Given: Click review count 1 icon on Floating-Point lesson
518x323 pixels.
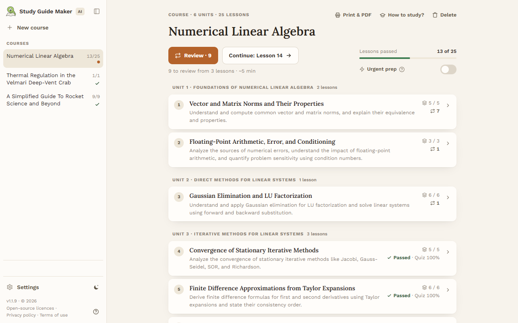Looking at the screenshot, I should pos(433,149).
